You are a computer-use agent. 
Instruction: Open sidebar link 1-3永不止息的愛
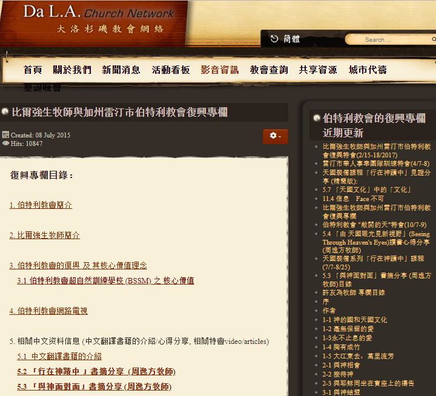coord(348,338)
